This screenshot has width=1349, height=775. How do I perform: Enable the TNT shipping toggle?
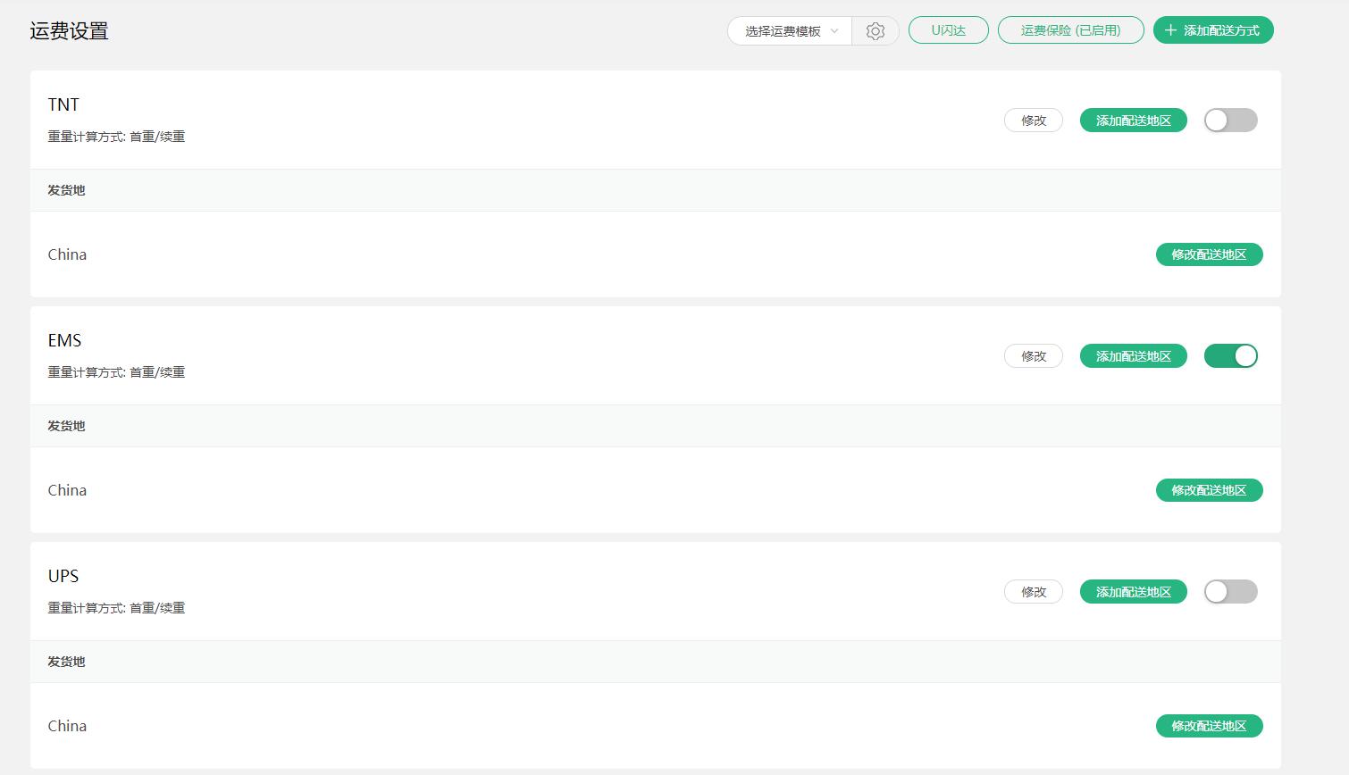(1230, 121)
